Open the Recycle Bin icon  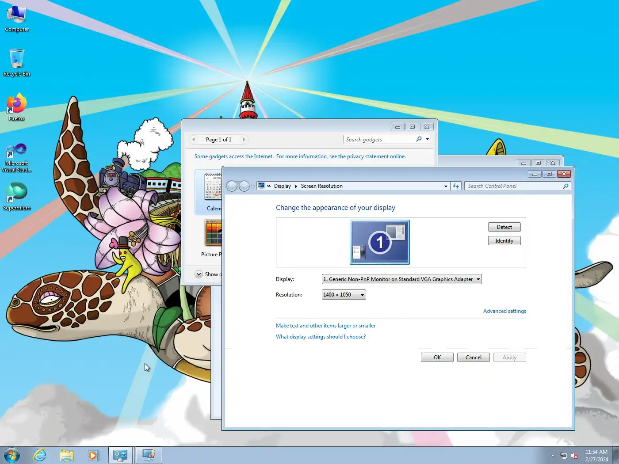tap(17, 63)
